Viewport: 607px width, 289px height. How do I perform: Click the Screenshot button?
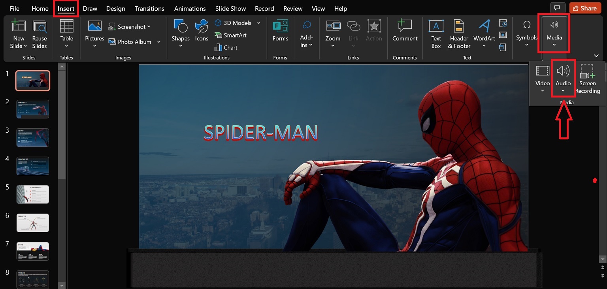(x=129, y=27)
